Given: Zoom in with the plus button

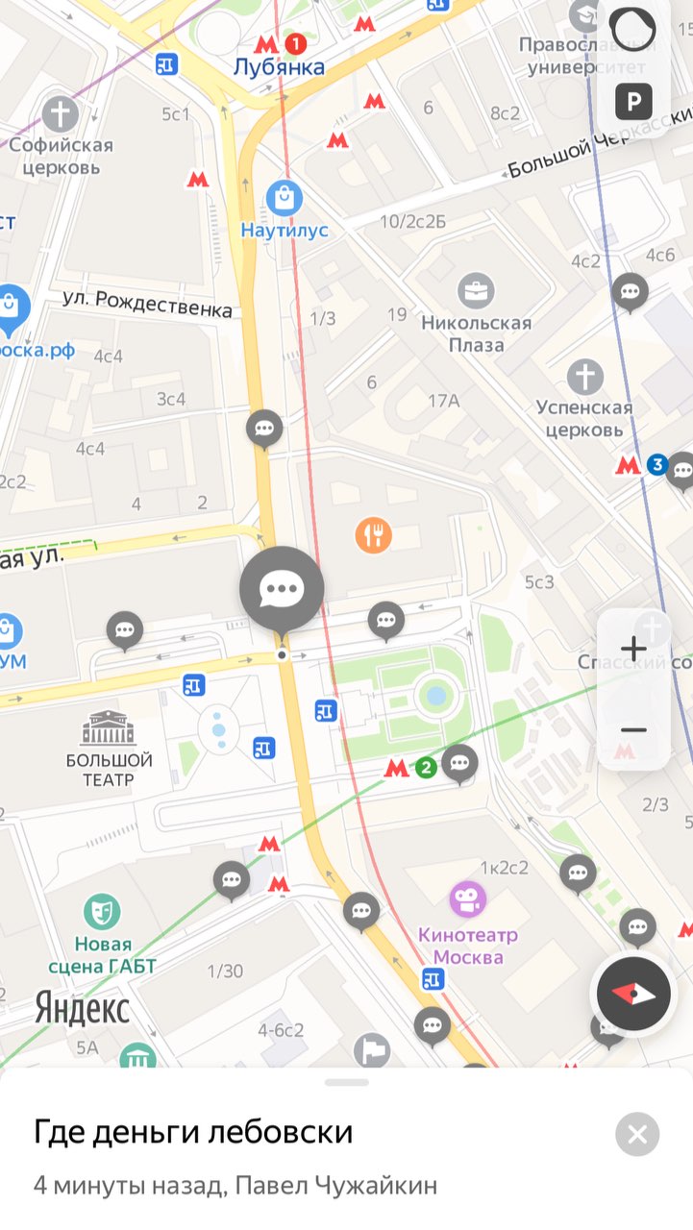Looking at the screenshot, I should 633,649.
